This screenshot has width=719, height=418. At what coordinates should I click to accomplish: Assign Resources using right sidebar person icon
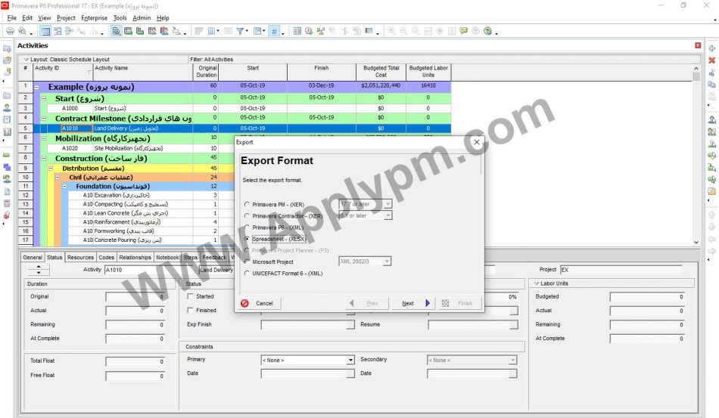[711, 120]
